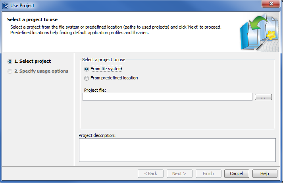Cancel the Use Project wizard
The image size is (283, 183).
coord(237,173)
